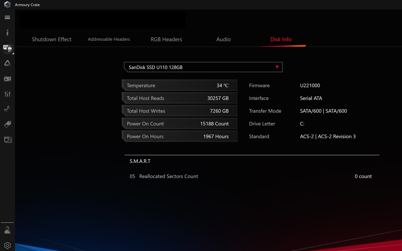Click the Total Host Reads row

click(180, 98)
